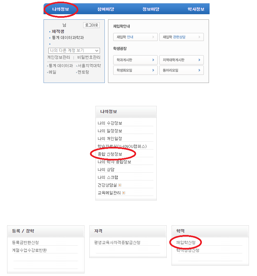Open the 정보마당 top menu
The height and width of the screenshot is (276, 257).
(x=151, y=9)
